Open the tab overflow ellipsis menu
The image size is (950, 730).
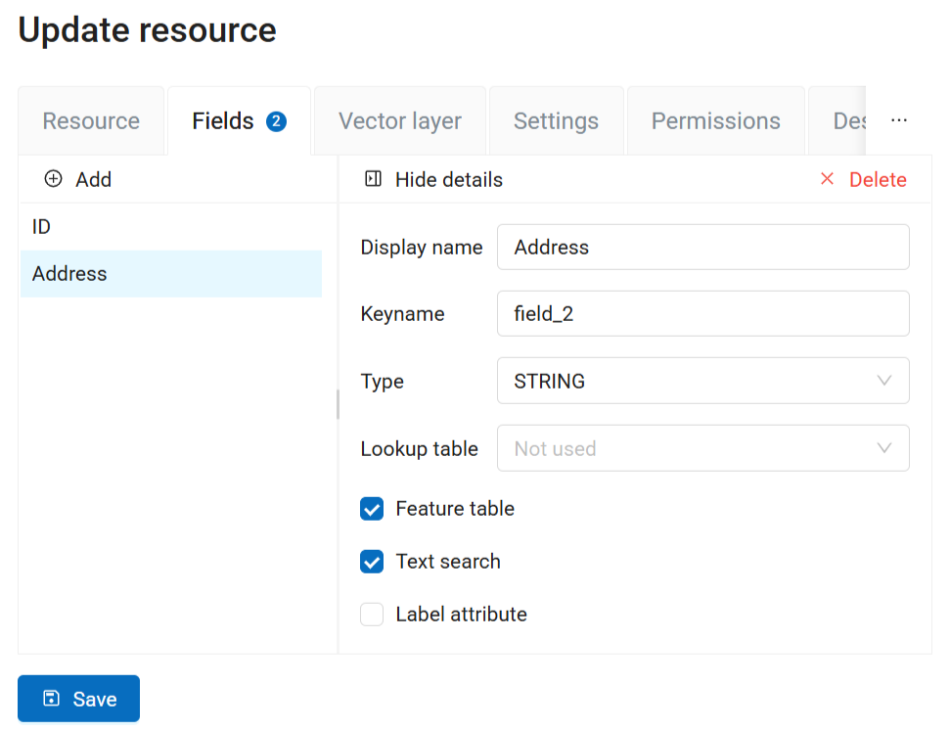click(899, 120)
